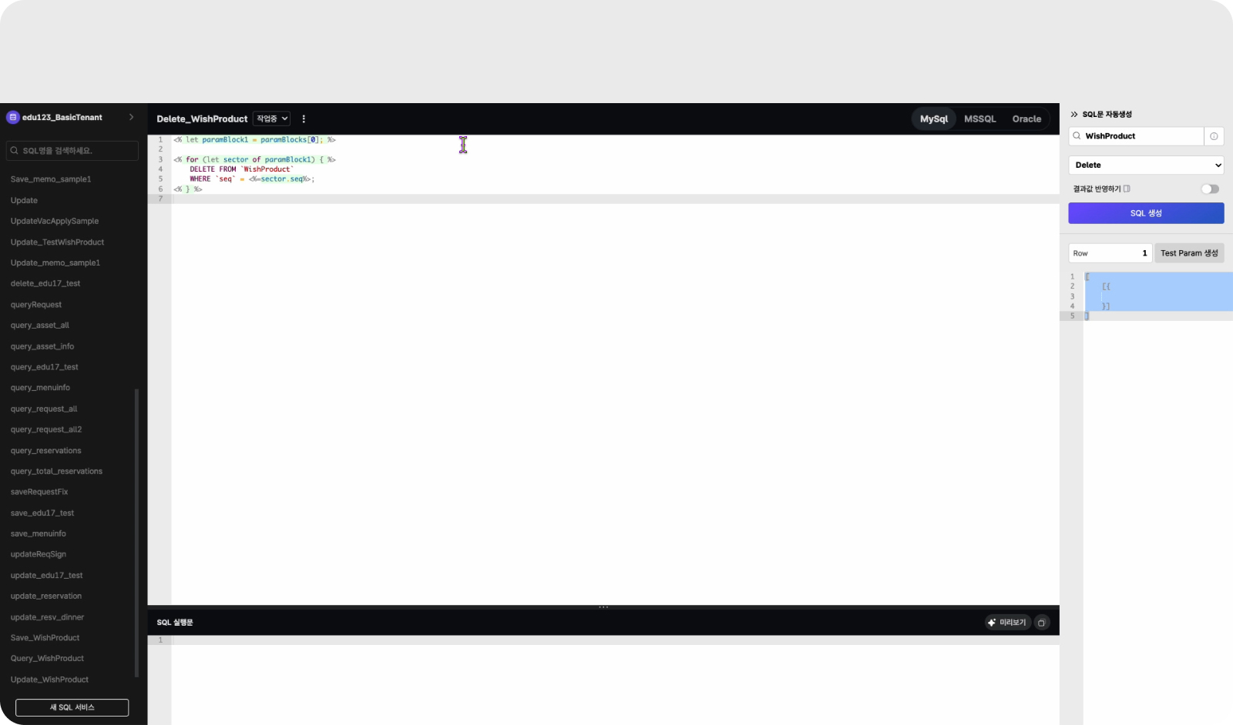Switch to the MSSQL tab
1233x725 pixels.
(x=980, y=119)
